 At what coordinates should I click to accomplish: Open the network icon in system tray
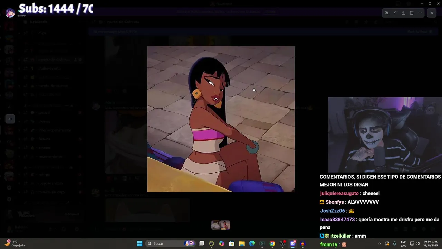pyautogui.click(x=412, y=243)
